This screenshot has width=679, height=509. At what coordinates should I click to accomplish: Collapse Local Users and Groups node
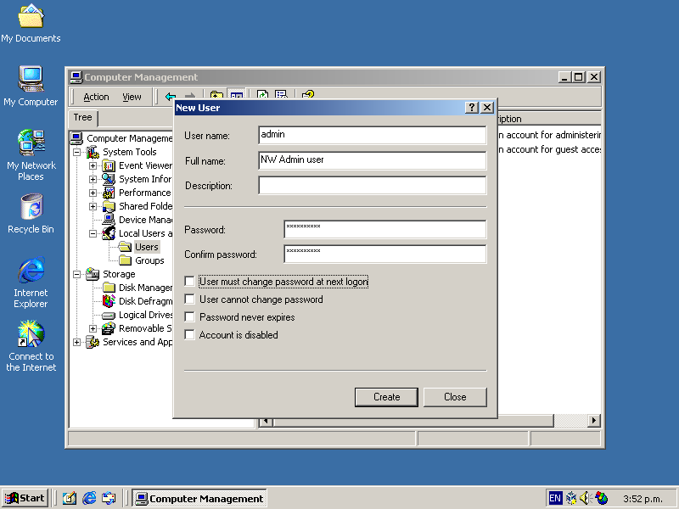point(93,233)
